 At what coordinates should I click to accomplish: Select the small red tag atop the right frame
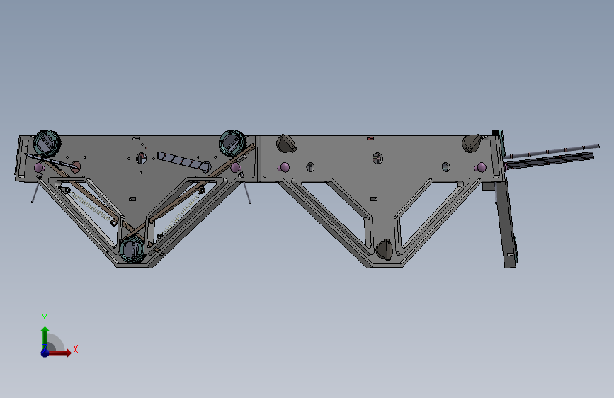tap(370, 138)
